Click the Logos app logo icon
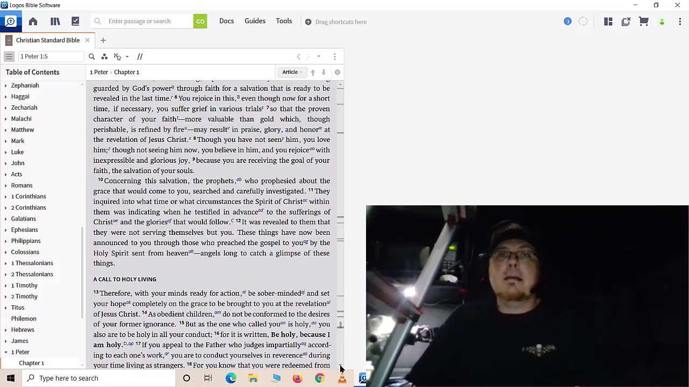Image resolution: width=689 pixels, height=387 pixels. 11,21
